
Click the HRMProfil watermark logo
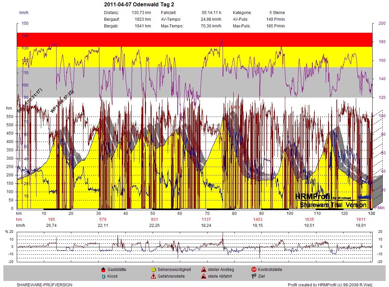(316, 196)
